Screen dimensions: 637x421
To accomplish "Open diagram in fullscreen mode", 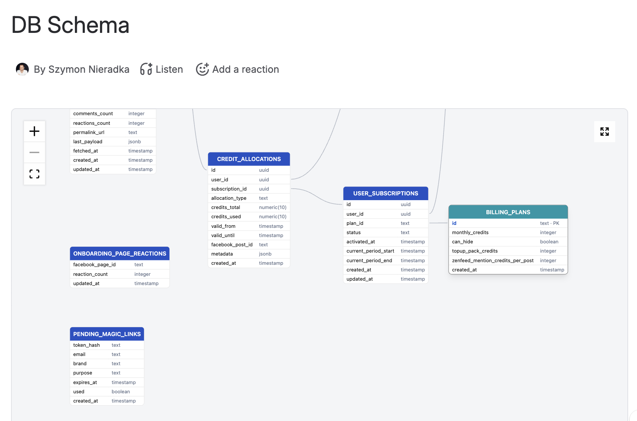I will (x=605, y=131).
